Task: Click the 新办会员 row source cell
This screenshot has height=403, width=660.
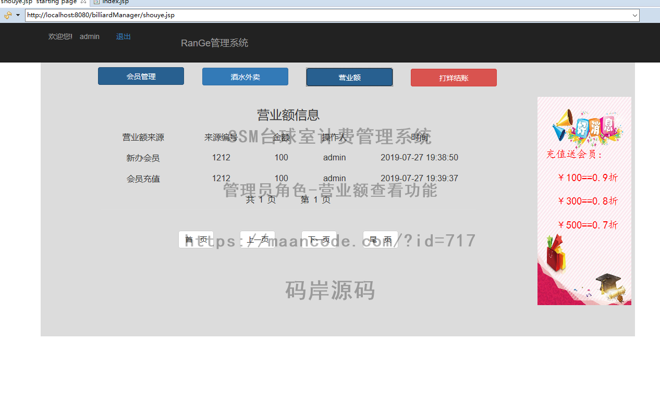Action: click(x=143, y=158)
